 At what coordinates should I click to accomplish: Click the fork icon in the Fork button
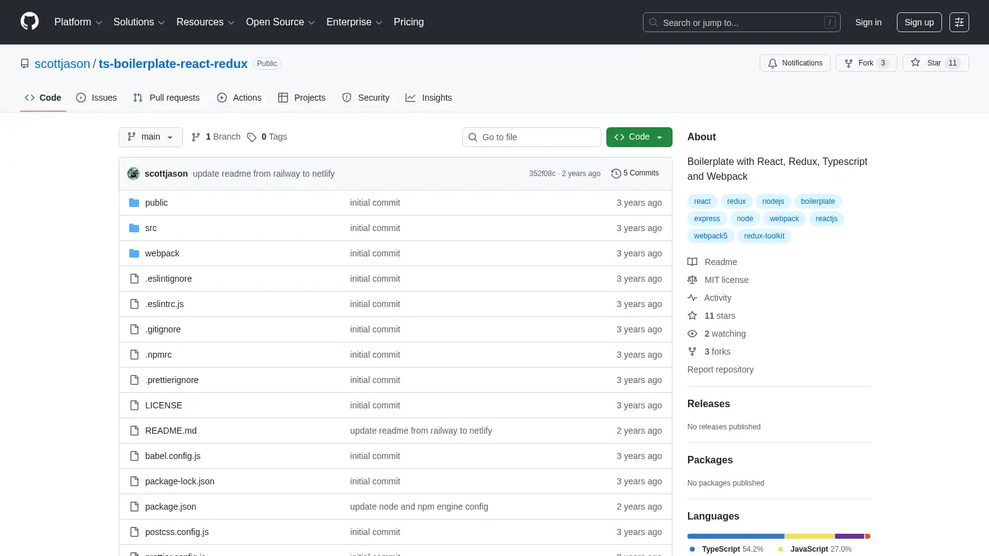click(849, 63)
